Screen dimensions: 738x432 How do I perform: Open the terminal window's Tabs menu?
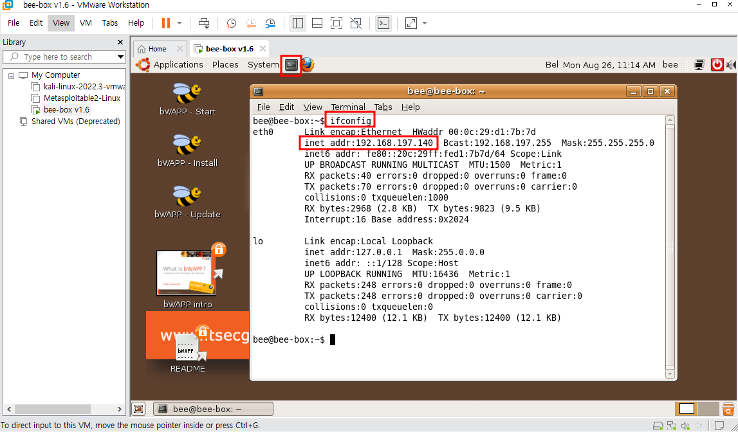(383, 107)
